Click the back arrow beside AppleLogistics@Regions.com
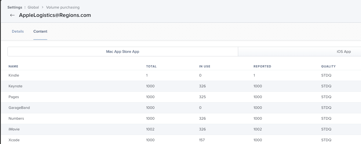The width and height of the screenshot is (361, 144). tap(12, 15)
